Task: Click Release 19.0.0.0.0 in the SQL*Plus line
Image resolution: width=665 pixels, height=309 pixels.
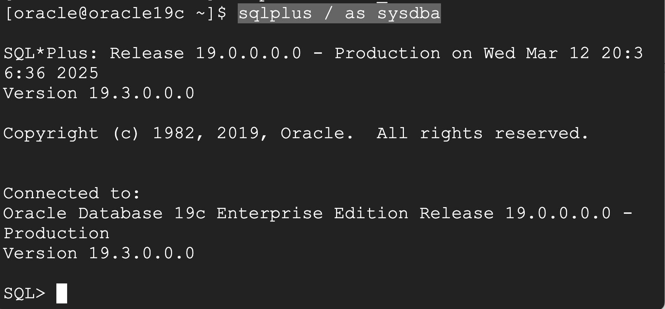Action: click(205, 53)
